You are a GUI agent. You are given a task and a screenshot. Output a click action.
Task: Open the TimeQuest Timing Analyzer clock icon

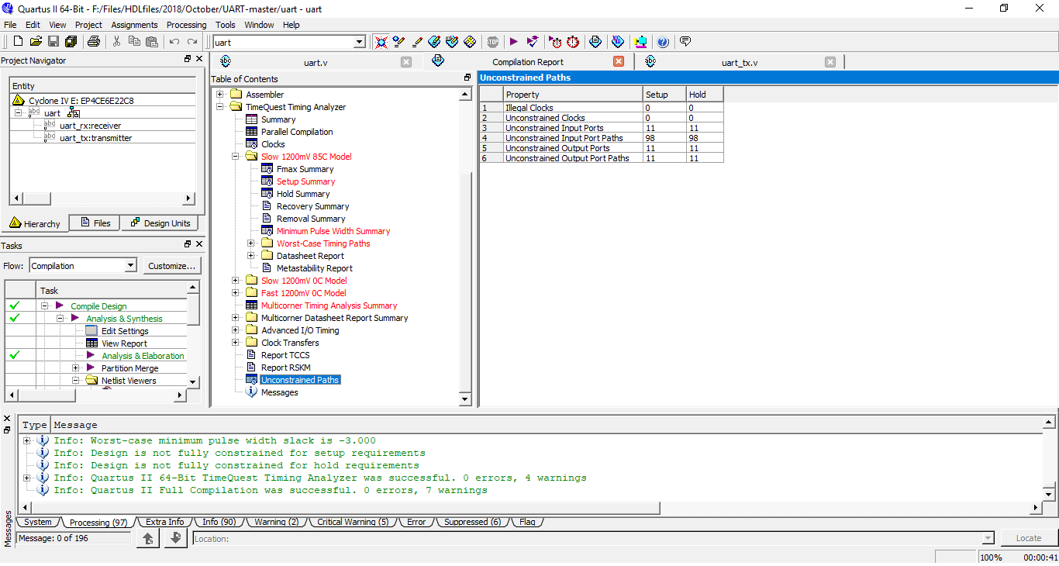(x=573, y=42)
